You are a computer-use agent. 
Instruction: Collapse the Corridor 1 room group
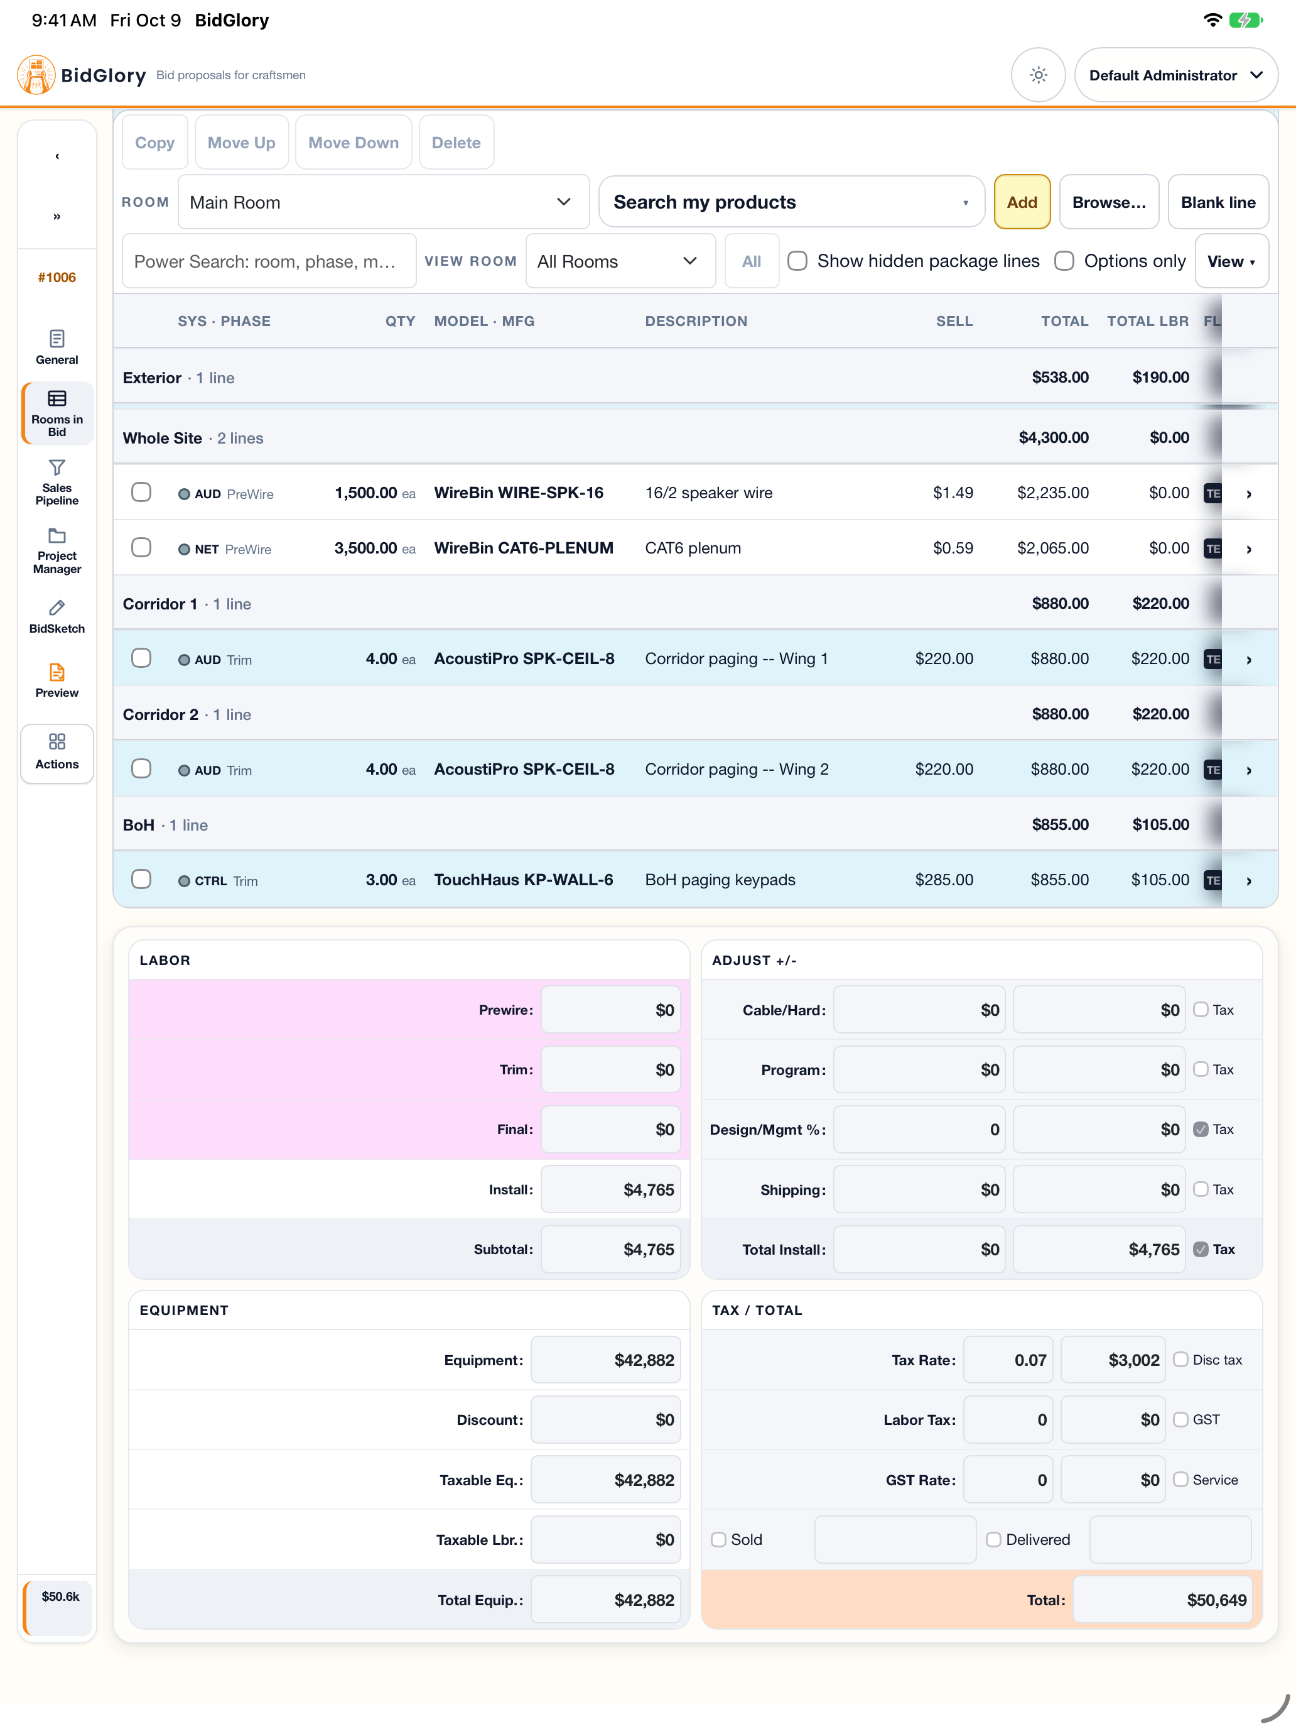(695, 604)
